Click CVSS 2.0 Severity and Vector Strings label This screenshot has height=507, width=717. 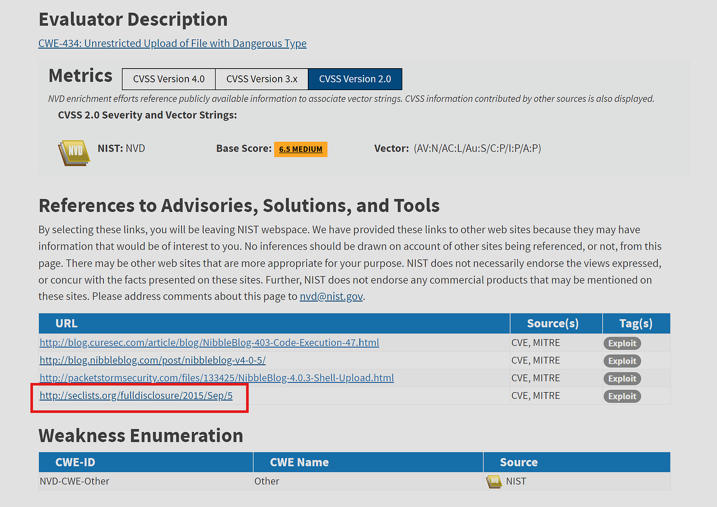tap(147, 115)
